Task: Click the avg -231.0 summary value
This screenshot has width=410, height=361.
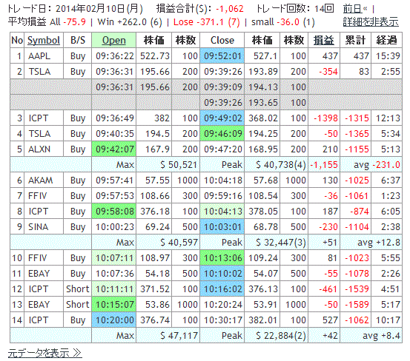Action: click(377, 164)
